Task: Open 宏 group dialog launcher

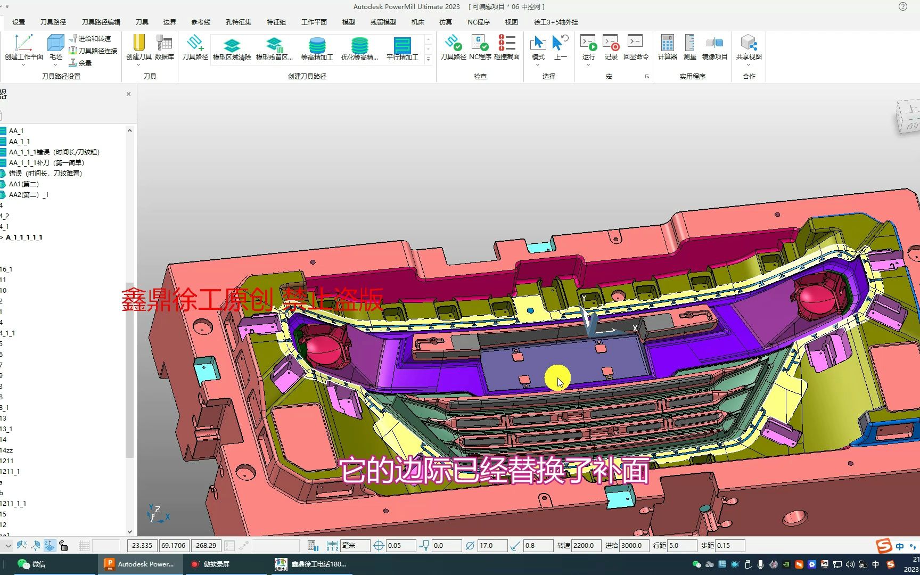Action: point(647,77)
